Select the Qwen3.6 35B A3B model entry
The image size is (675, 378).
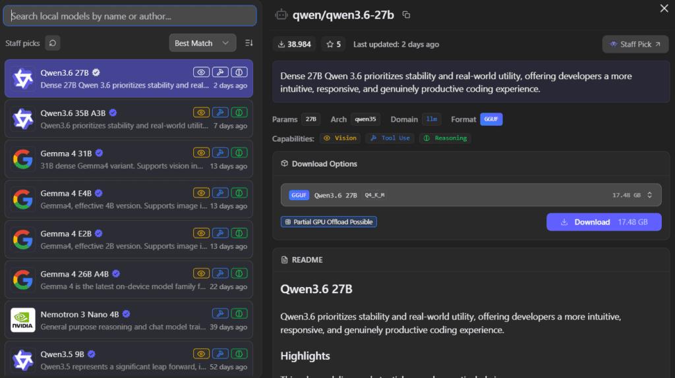tap(129, 119)
